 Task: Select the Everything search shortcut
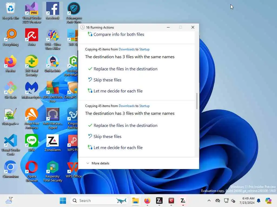[x=11, y=37]
